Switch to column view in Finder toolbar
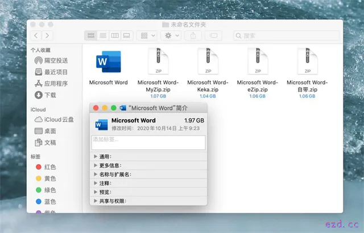Viewport: 364px width, 233px height. [115, 35]
